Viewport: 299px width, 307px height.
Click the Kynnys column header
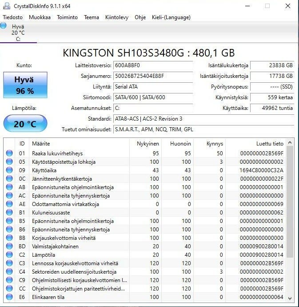(x=209, y=144)
